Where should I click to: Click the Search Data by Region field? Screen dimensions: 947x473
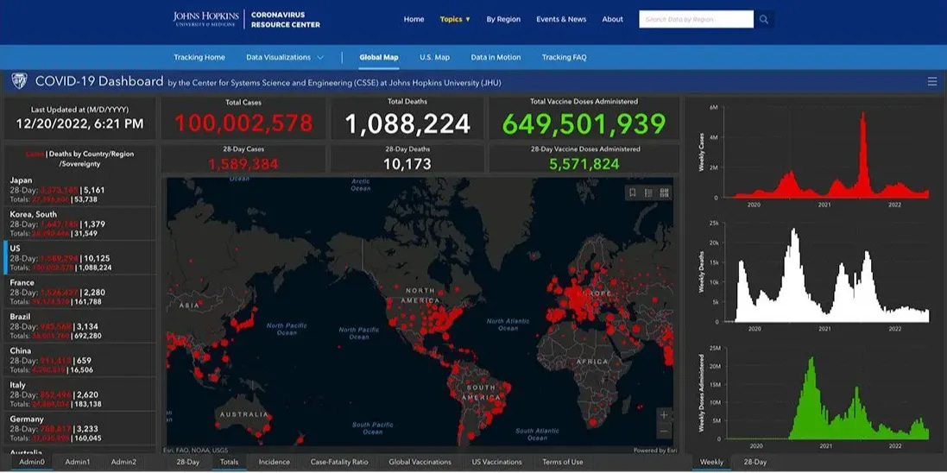[x=697, y=19]
